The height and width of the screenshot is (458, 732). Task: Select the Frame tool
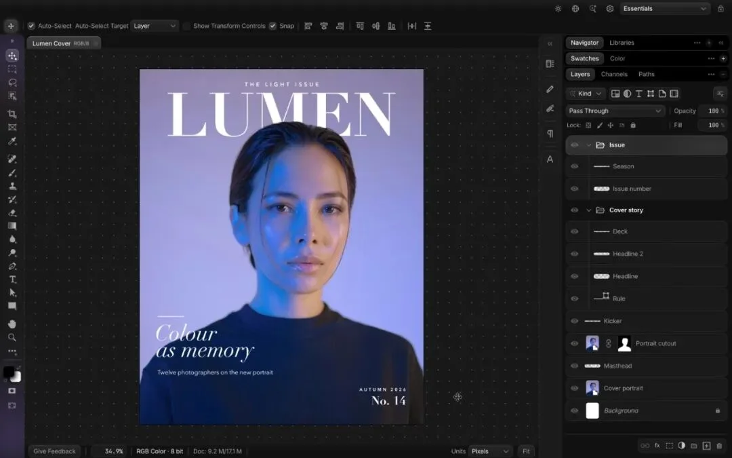pos(12,127)
